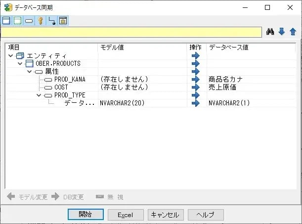The height and width of the screenshot is (224, 302).
Task: Toggle the dashed green area filter icon
Action: coord(17,21)
